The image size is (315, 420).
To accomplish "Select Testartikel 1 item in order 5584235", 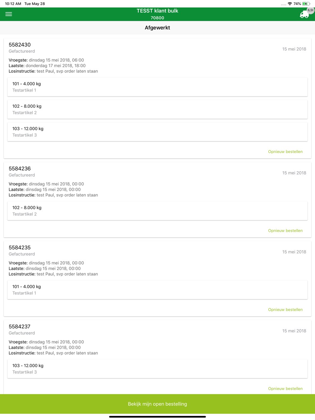I will click(157, 290).
